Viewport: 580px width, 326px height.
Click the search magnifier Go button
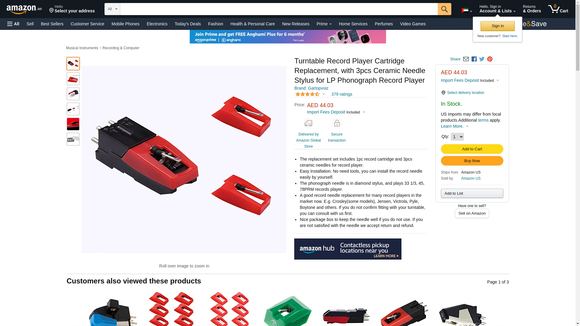pos(444,9)
